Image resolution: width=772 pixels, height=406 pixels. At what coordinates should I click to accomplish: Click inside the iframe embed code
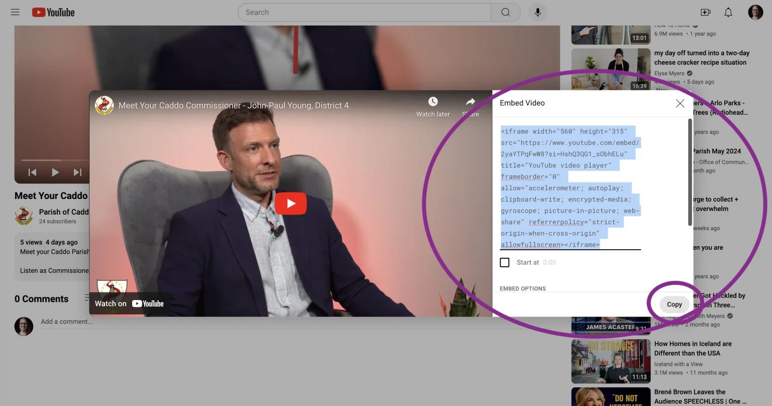(570, 188)
